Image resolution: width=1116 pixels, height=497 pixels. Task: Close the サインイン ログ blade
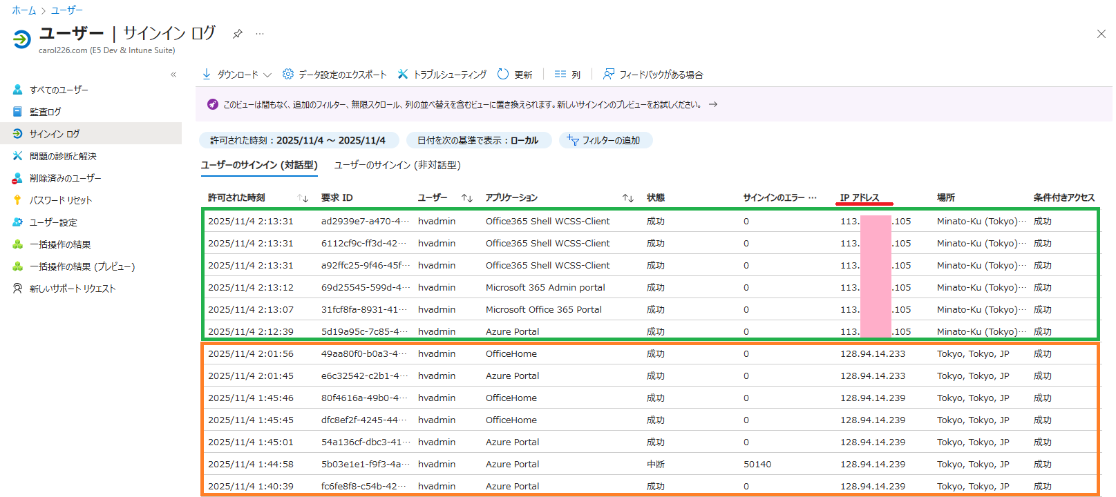(1101, 34)
